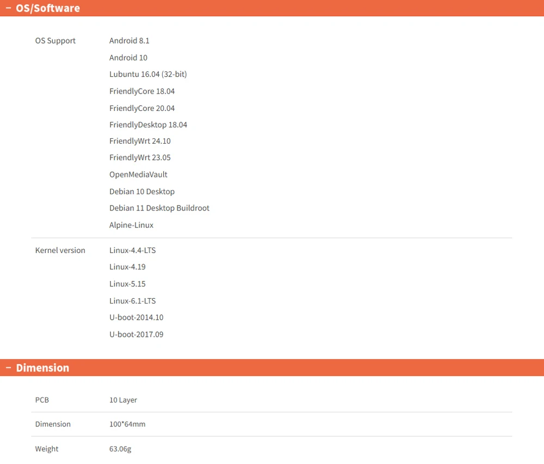The height and width of the screenshot is (464, 544).
Task: Select FriendlyWrt 24.10 entry
Action: tap(140, 141)
